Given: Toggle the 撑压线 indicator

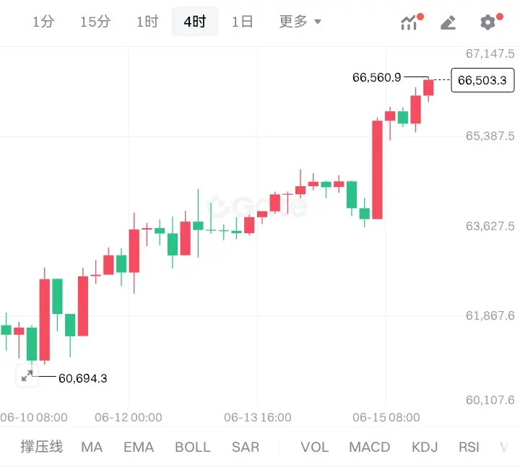Looking at the screenshot, I should (41, 447).
